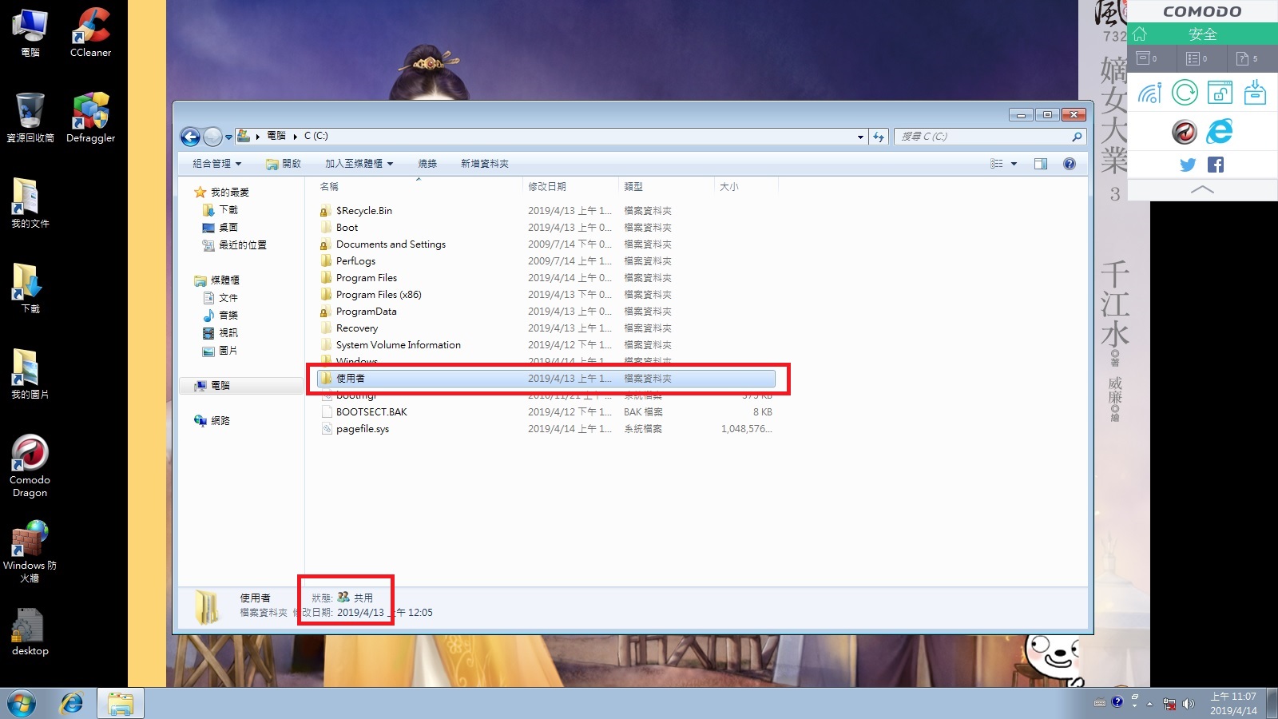Viewport: 1278px width, 719px height.
Task: Collapse COMODO widget with up chevron
Action: pos(1202,189)
